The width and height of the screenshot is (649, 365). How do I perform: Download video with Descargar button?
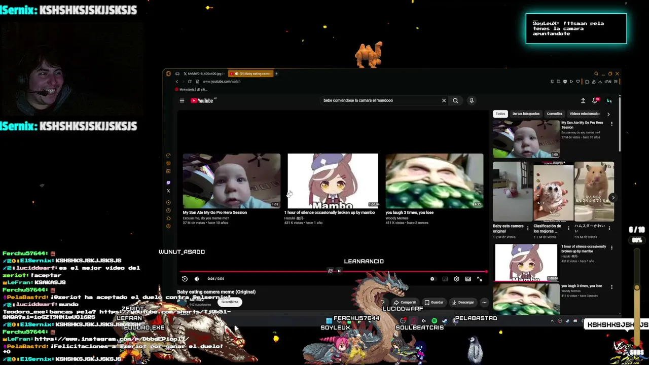tap(462, 302)
